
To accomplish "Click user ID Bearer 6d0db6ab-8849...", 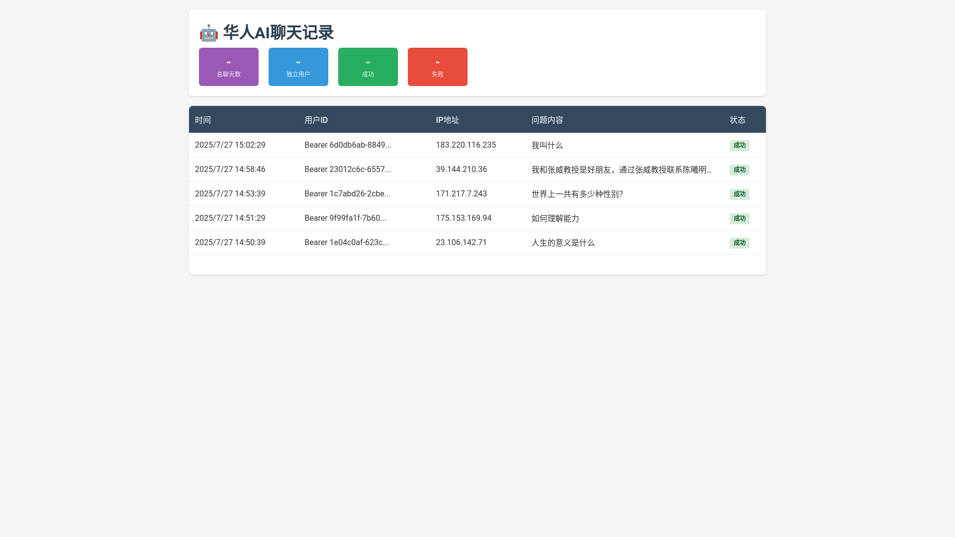I will pyautogui.click(x=348, y=145).
